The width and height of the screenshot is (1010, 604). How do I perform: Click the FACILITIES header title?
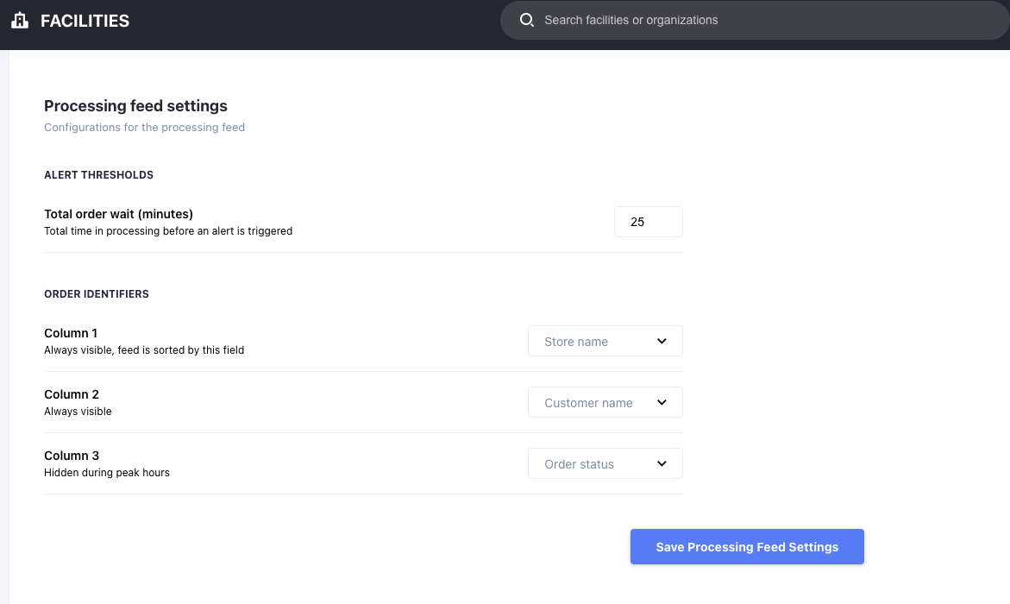click(x=85, y=21)
